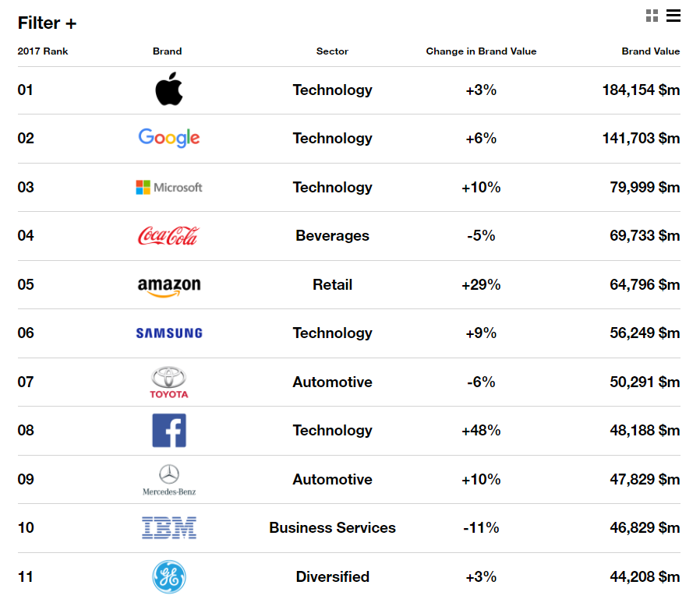Viewport: 700px width, 599px height.
Task: Sort the table by Brand Value
Action: point(651,51)
